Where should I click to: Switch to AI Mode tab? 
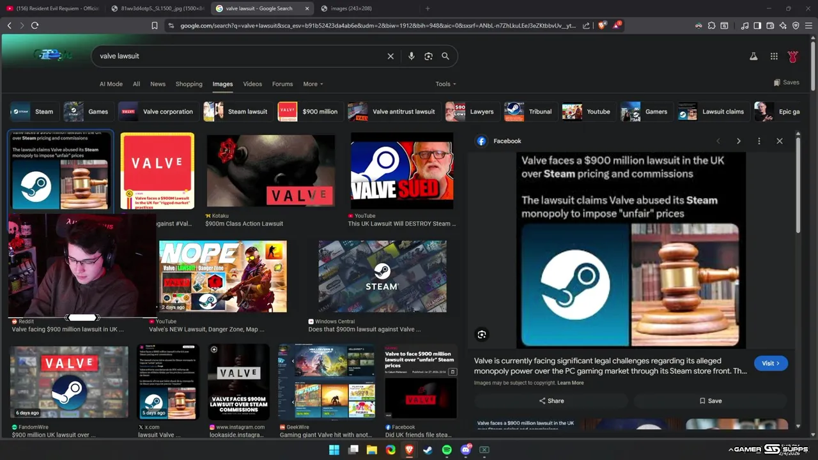pyautogui.click(x=111, y=84)
